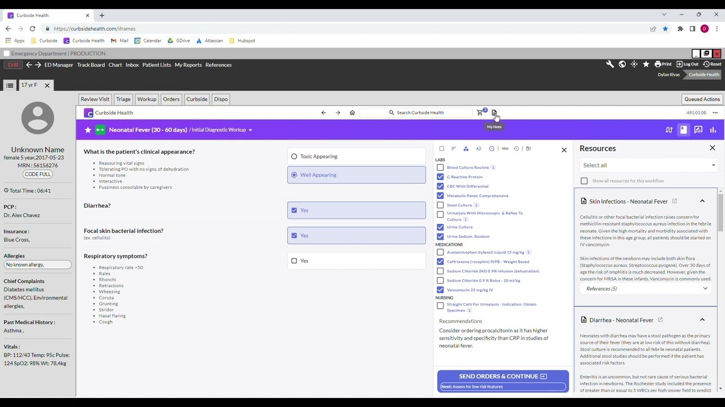This screenshot has width=725, height=407.
Task: Collapse the Diarrhea - Neonatal Fever section
Action: (702, 320)
